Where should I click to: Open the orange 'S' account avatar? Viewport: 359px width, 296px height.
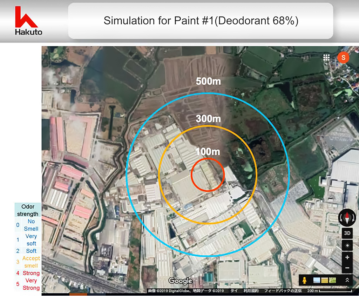[x=343, y=58]
